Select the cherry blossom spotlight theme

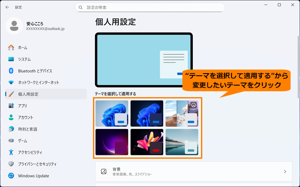click(x=182, y=113)
